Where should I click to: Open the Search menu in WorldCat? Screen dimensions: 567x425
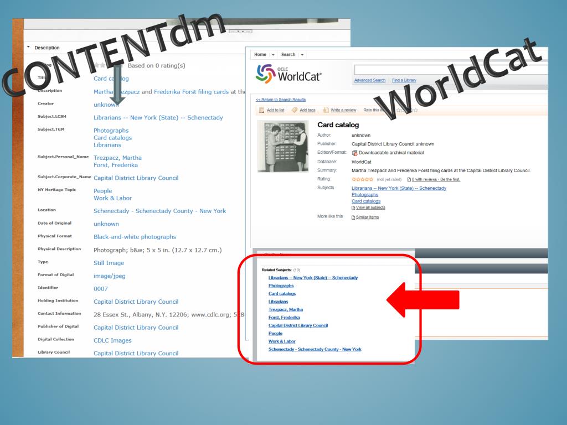tap(288, 55)
